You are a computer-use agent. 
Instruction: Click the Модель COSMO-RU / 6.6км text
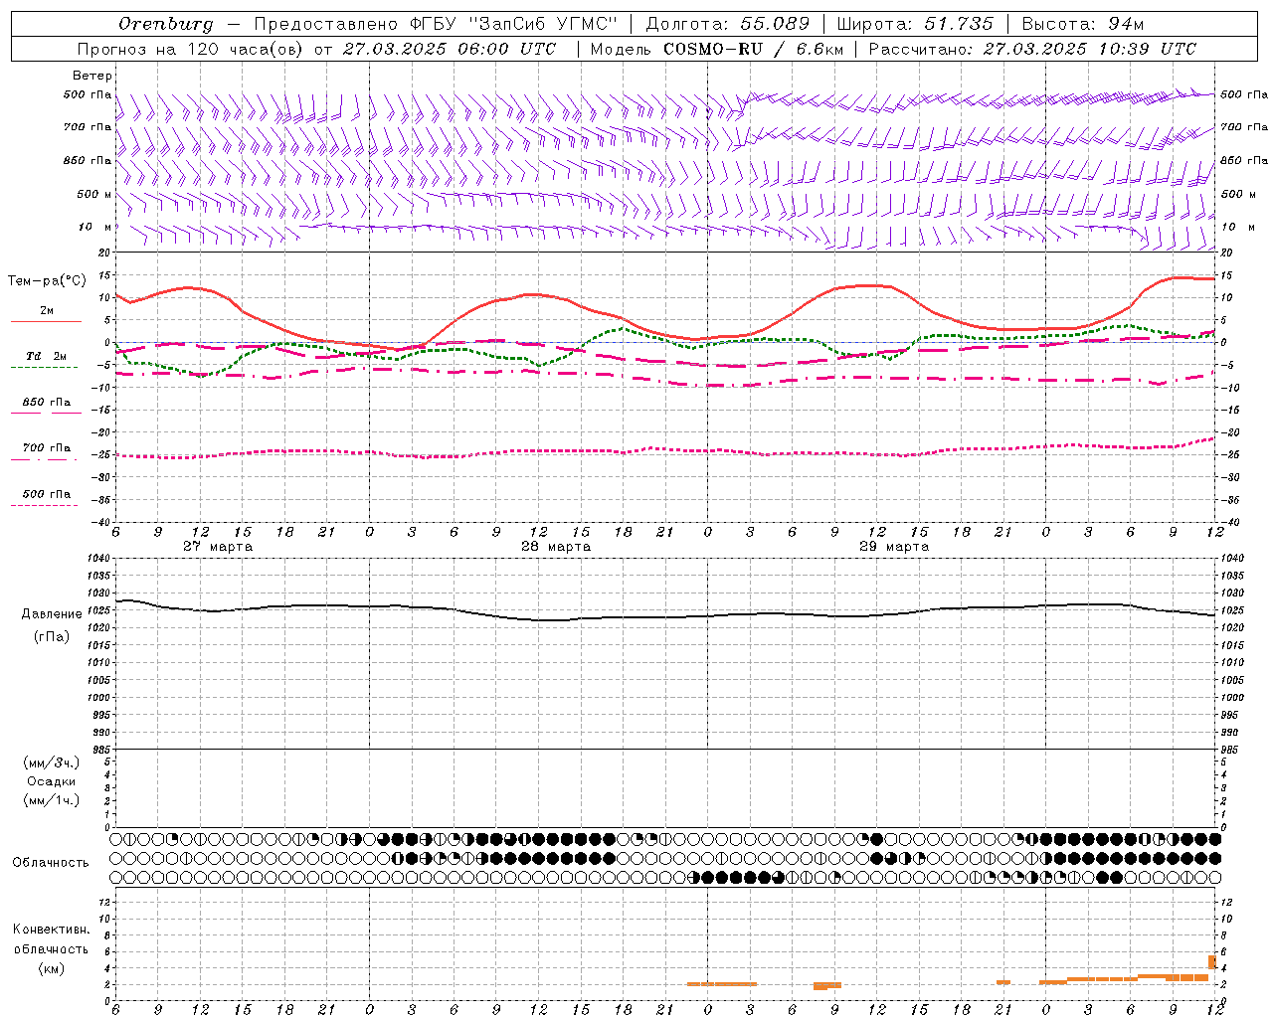[716, 49]
